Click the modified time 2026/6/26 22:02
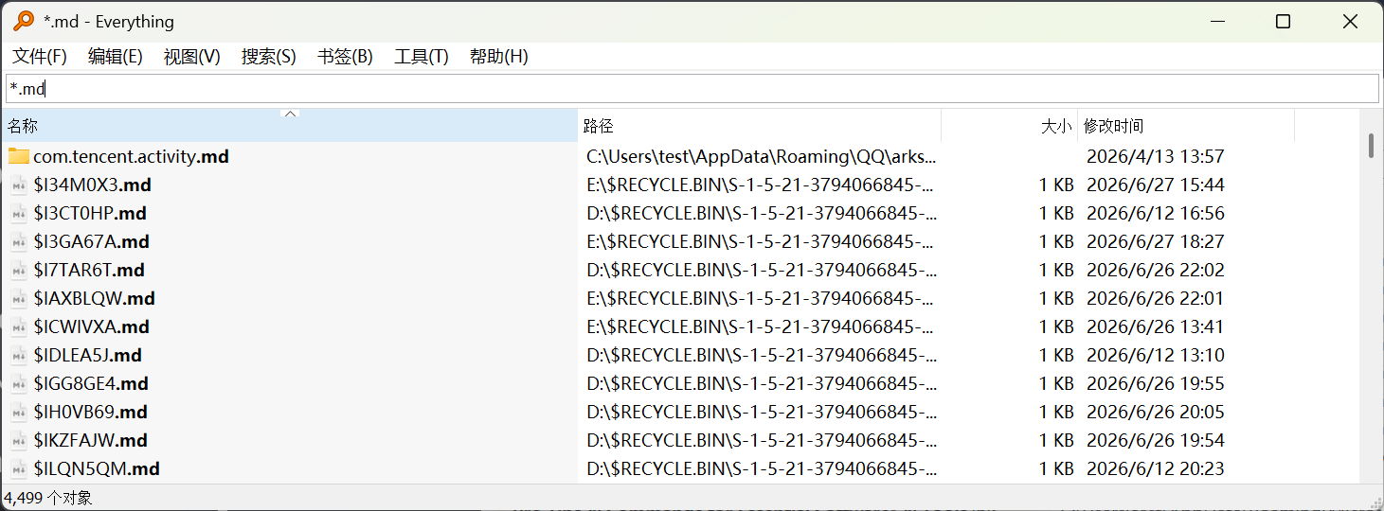This screenshot has height=511, width=1384. click(1155, 270)
